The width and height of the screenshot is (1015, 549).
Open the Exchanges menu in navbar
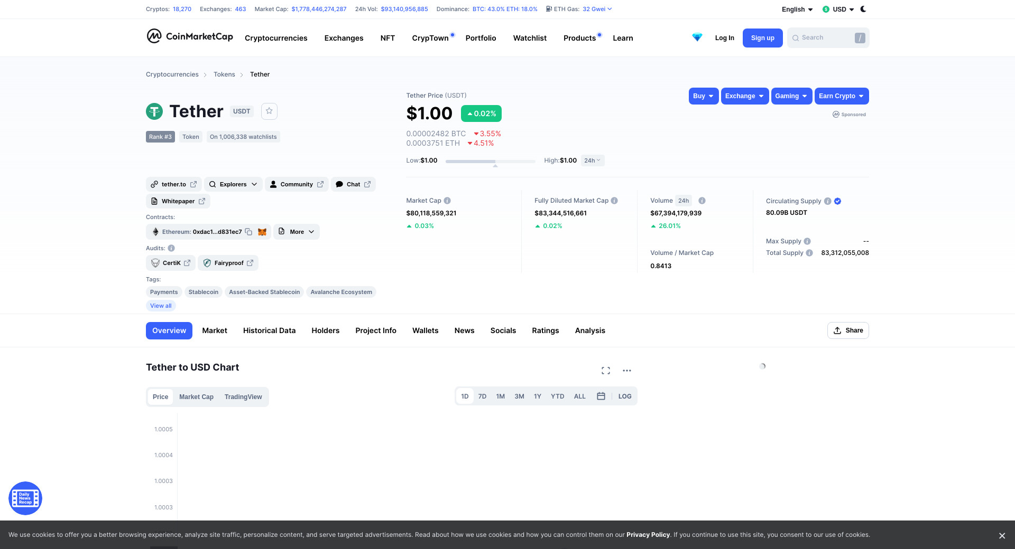click(344, 38)
